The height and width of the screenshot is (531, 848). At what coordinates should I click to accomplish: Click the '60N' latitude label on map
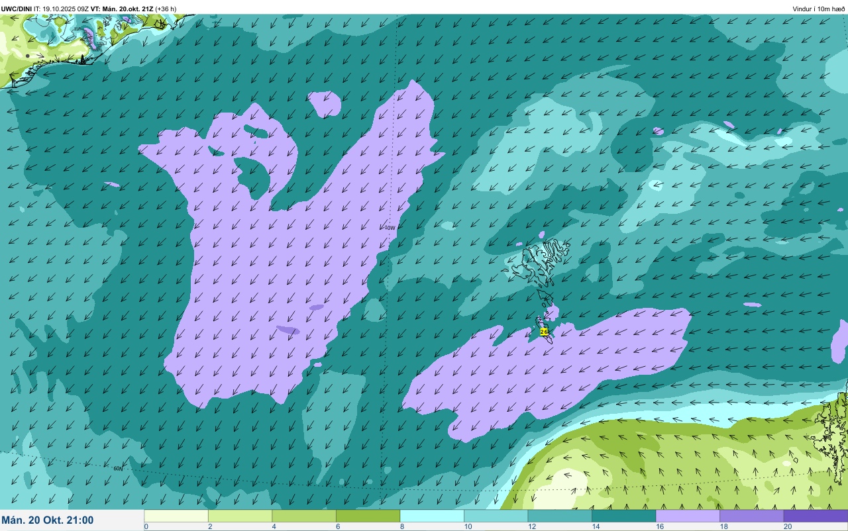click(x=118, y=468)
